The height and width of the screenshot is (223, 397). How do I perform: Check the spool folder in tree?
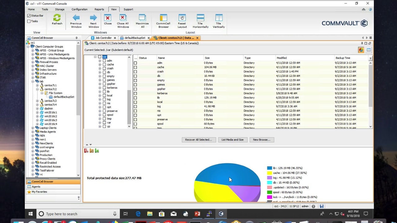click(x=104, y=115)
